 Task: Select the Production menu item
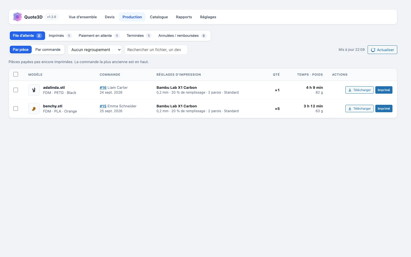click(x=132, y=17)
